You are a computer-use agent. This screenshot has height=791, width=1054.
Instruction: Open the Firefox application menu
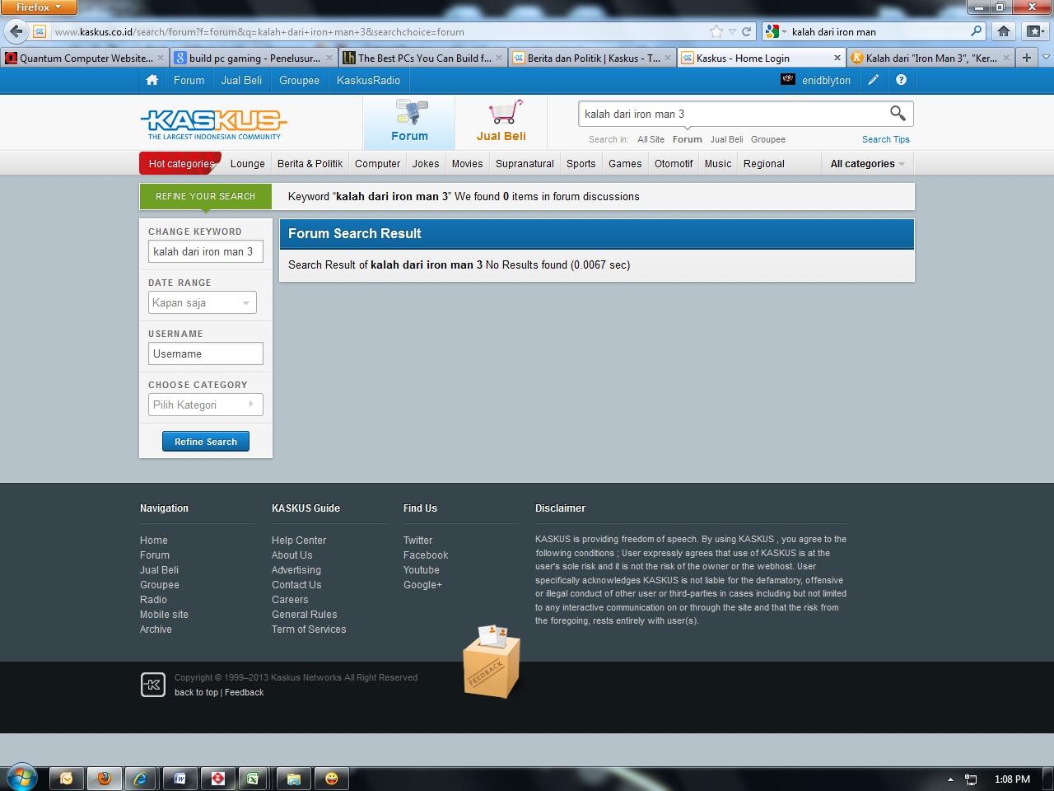pyautogui.click(x=39, y=7)
